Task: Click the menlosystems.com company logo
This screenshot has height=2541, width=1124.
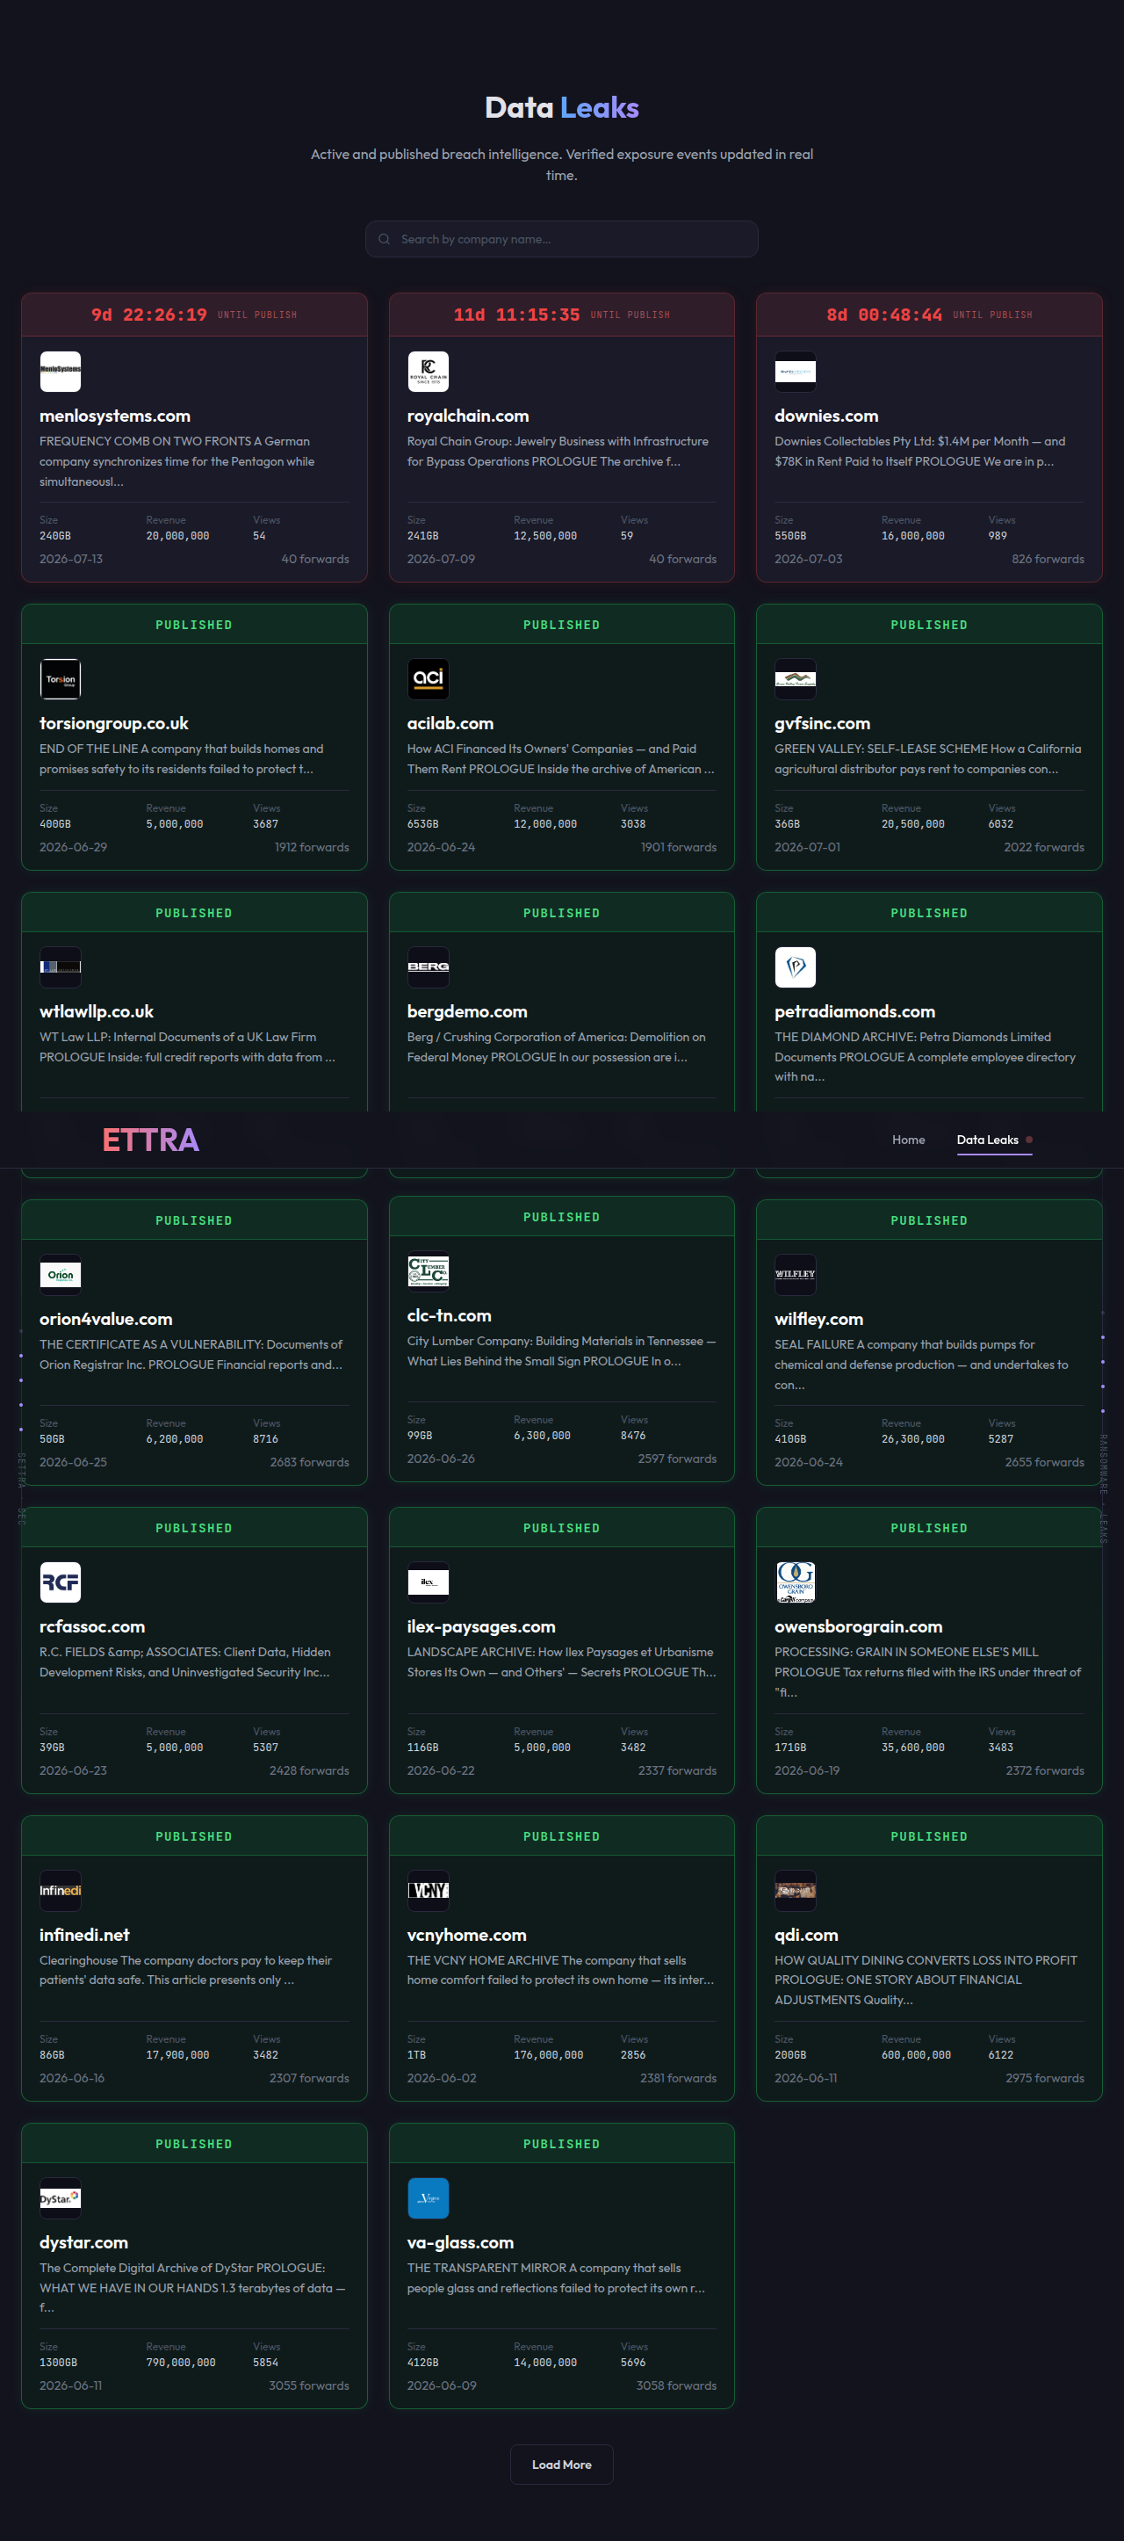Action: pyautogui.click(x=60, y=372)
